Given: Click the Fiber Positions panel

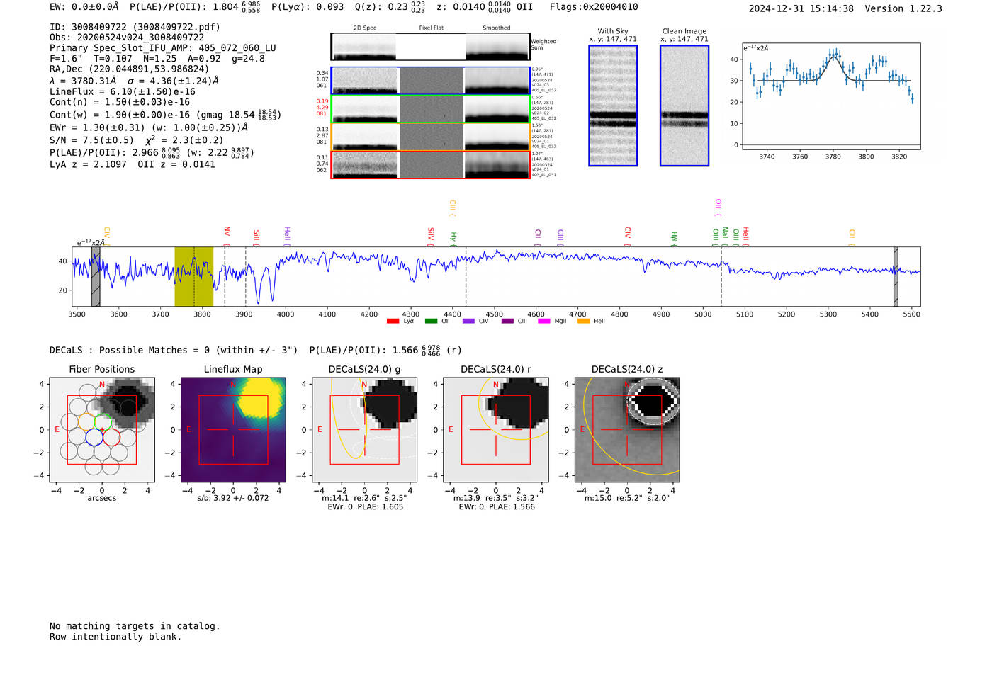Looking at the screenshot, I should (x=102, y=430).
